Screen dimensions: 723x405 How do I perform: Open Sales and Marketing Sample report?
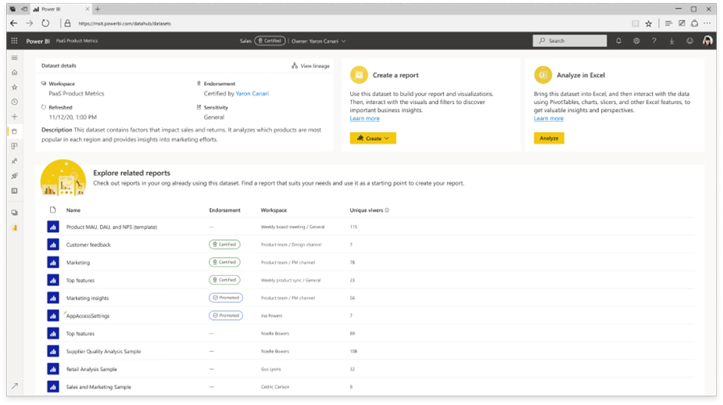98,387
